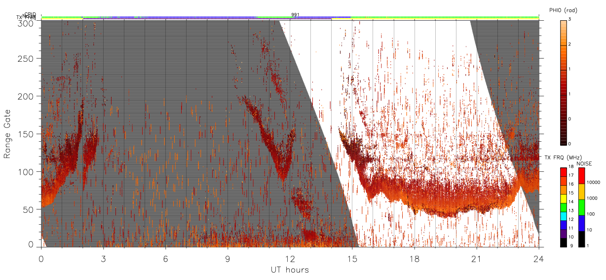Screen dimensions: 606x280
Task: Click the 200 tick on Range Gate axis
Action: pos(26,96)
